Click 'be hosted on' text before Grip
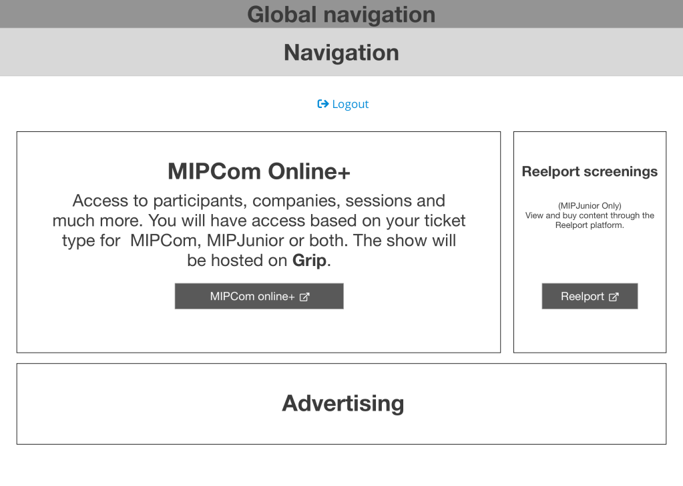Image resolution: width=683 pixels, height=486 pixels. click(x=238, y=261)
